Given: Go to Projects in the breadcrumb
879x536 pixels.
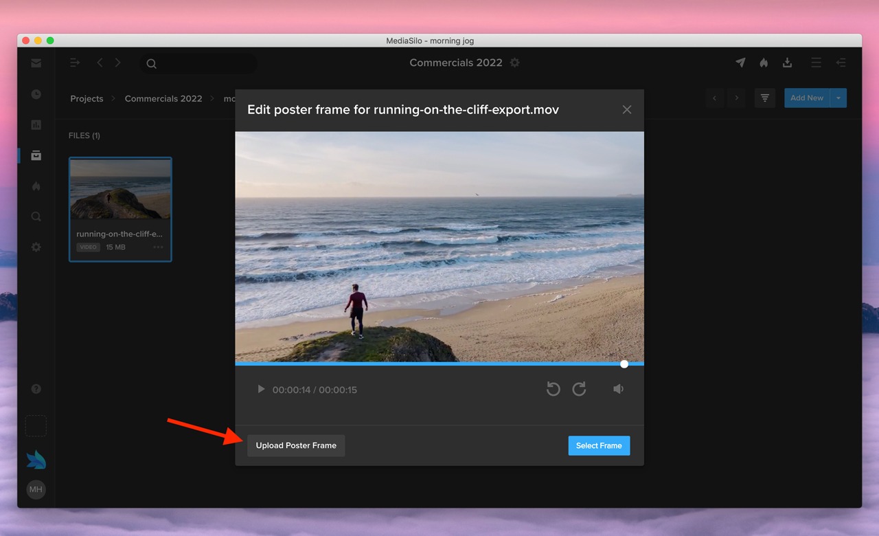Looking at the screenshot, I should [87, 98].
